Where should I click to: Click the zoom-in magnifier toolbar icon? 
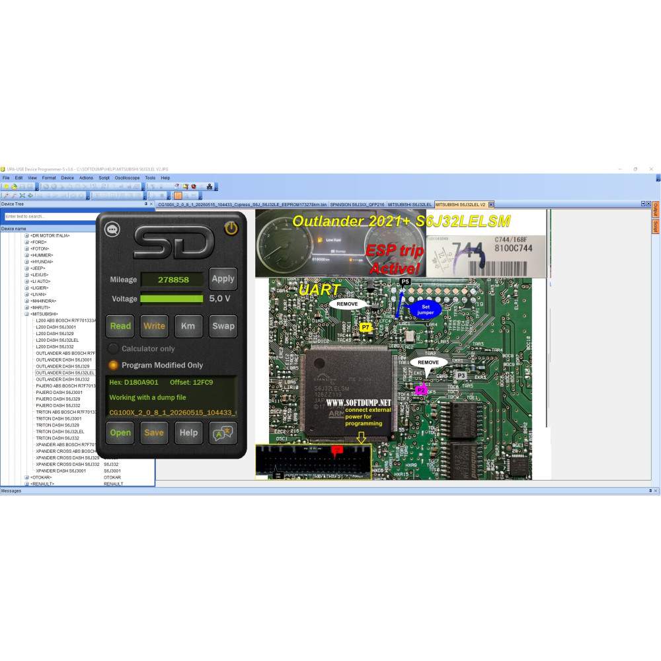[7, 196]
